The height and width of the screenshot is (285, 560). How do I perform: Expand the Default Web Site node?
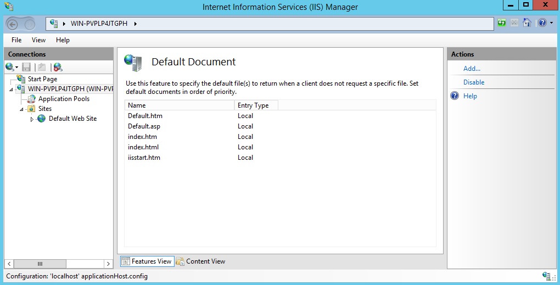click(32, 119)
